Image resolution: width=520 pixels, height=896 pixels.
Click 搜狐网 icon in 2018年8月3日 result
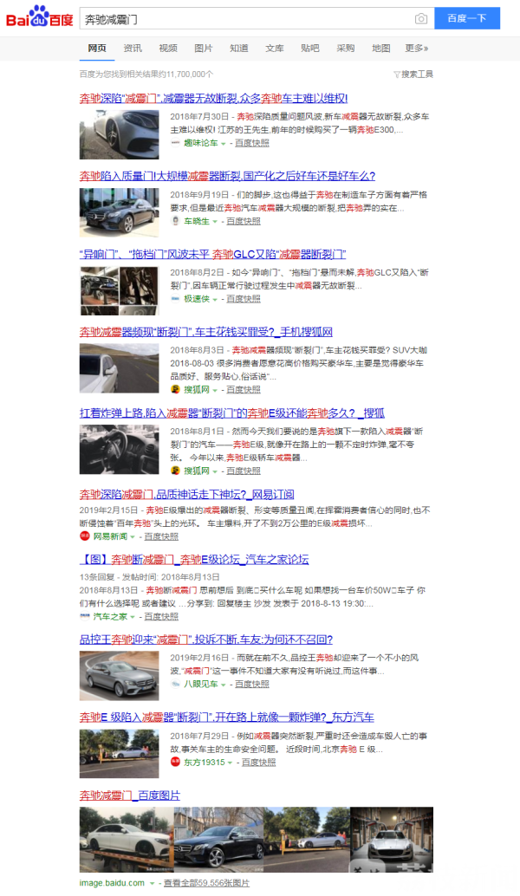[x=175, y=389]
